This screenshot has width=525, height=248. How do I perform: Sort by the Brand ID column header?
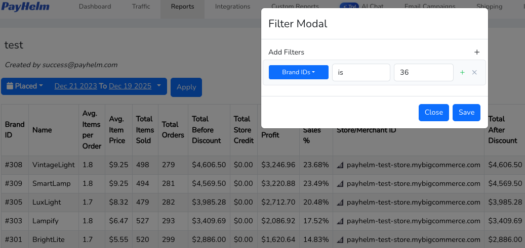point(15,130)
